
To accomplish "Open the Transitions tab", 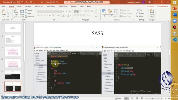I will point(38,6).
